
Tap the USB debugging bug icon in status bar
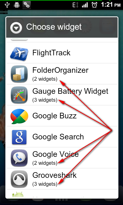click(17, 5)
